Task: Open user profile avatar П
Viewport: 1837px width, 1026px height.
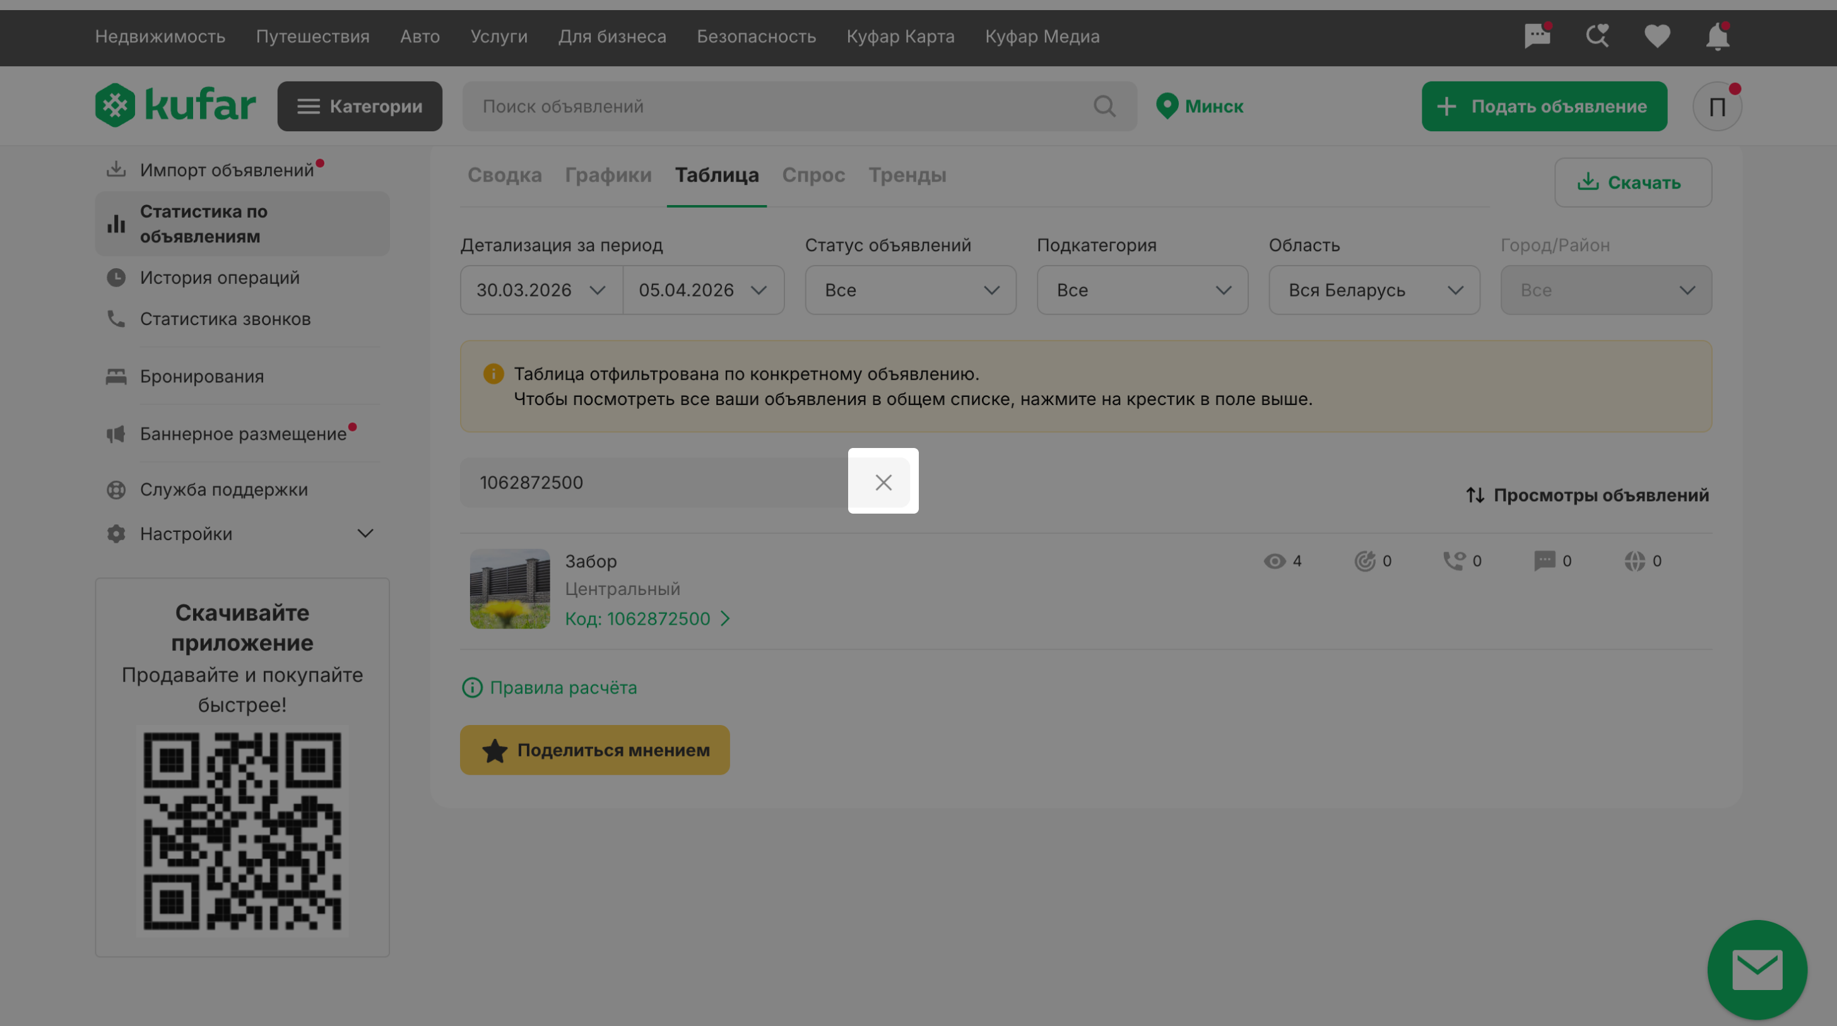Action: click(x=1717, y=106)
